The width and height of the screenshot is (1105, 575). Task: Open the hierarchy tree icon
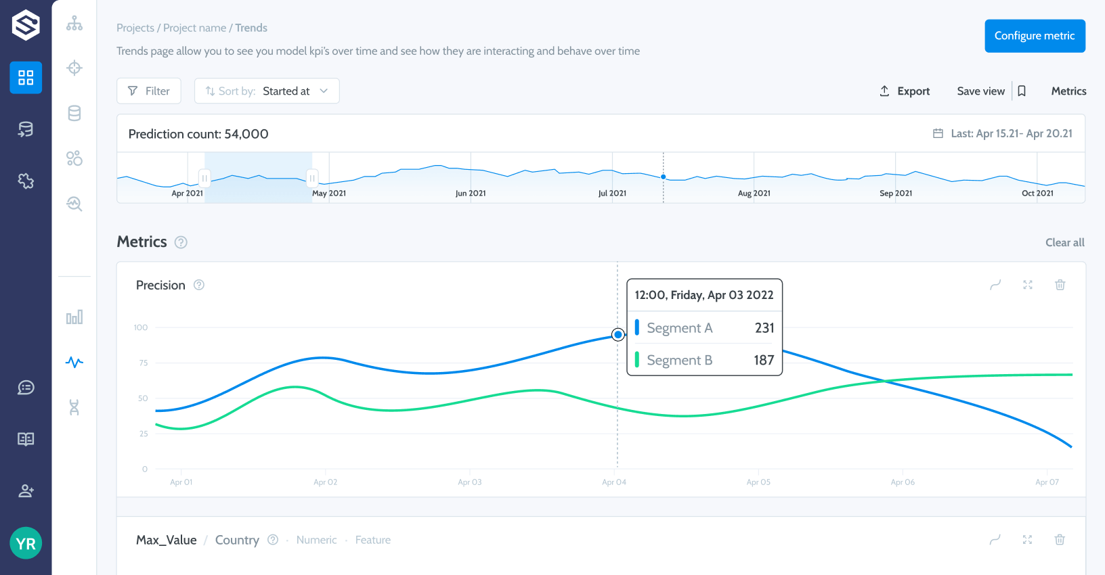tap(74, 24)
